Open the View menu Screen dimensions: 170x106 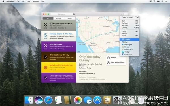tap(28, 1)
